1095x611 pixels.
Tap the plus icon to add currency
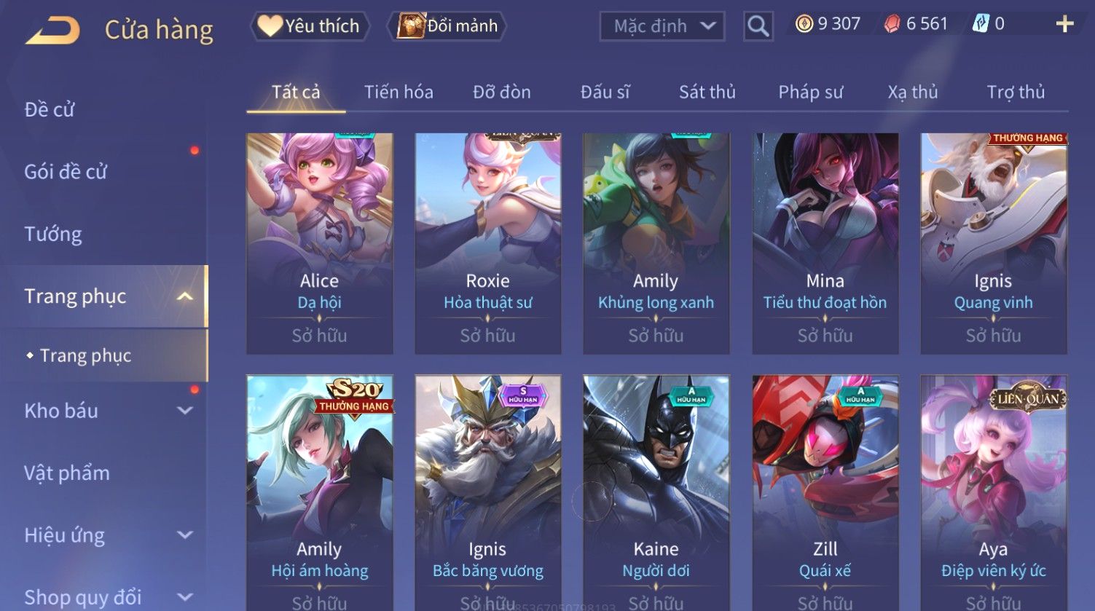pyautogui.click(x=1064, y=24)
